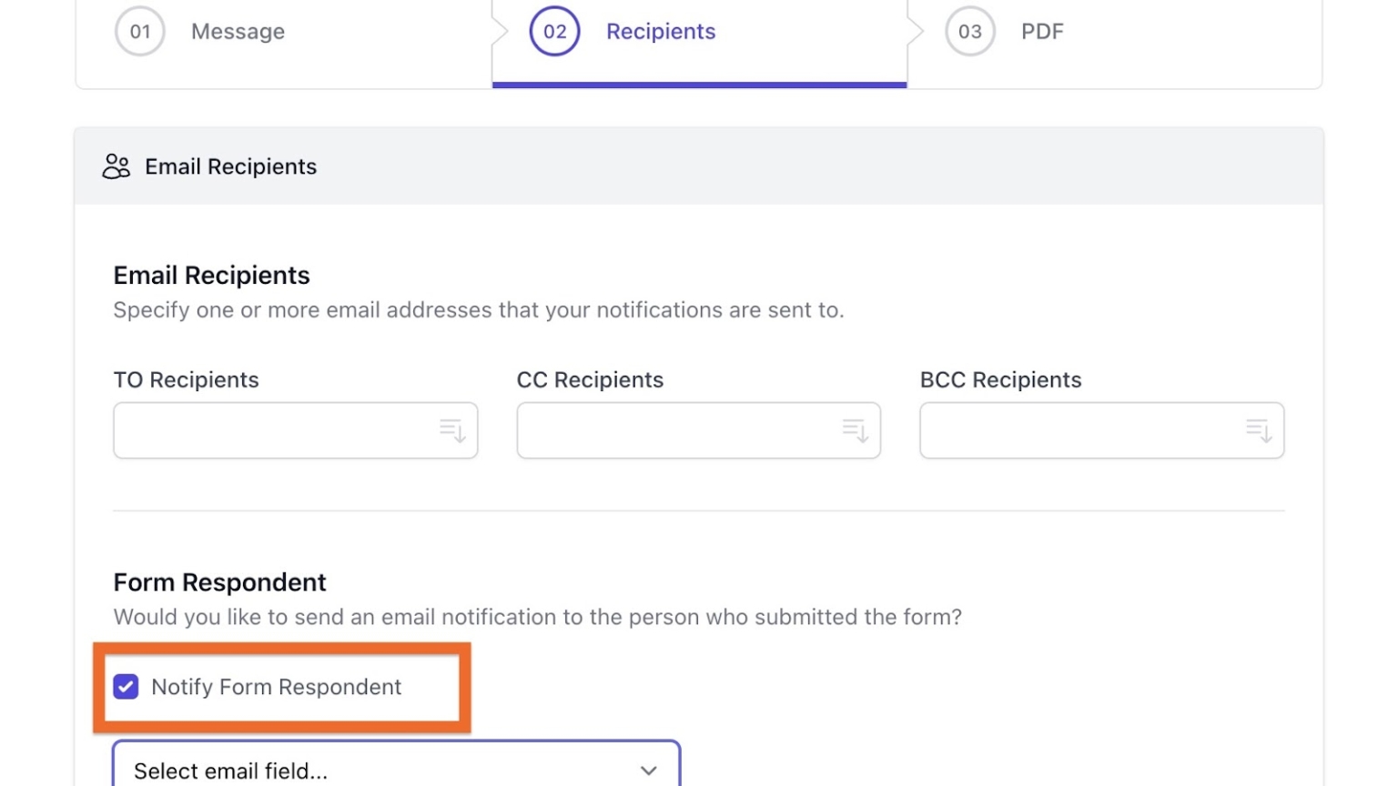Click the people icon beside Email Recipients
The height and width of the screenshot is (786, 1398).
point(116,166)
